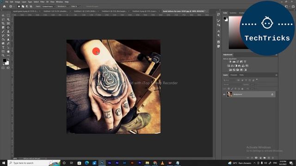Add an Invert adjustment
The width and height of the screenshot is (296, 166).
click(230, 70)
